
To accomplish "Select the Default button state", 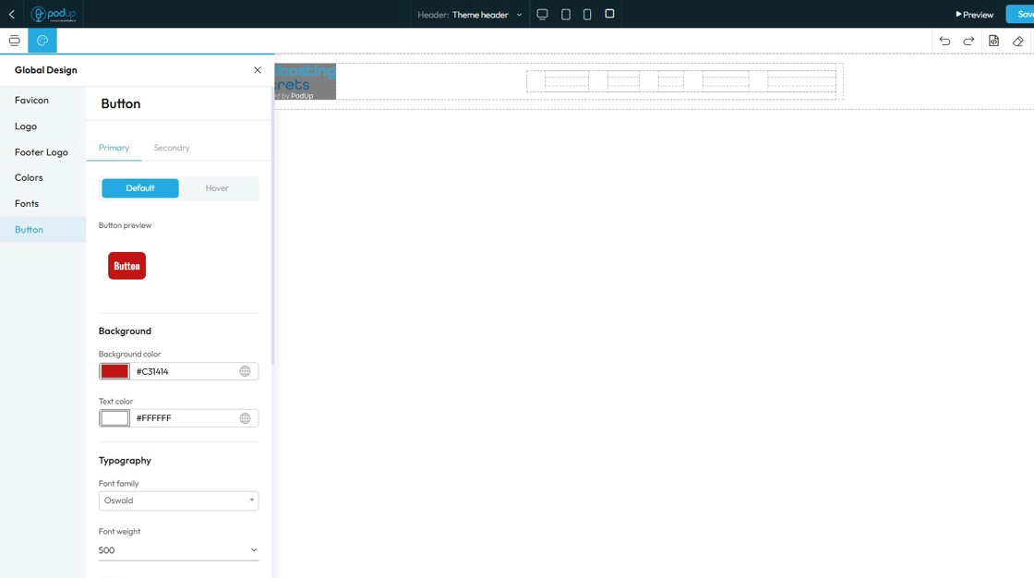I will click(139, 188).
